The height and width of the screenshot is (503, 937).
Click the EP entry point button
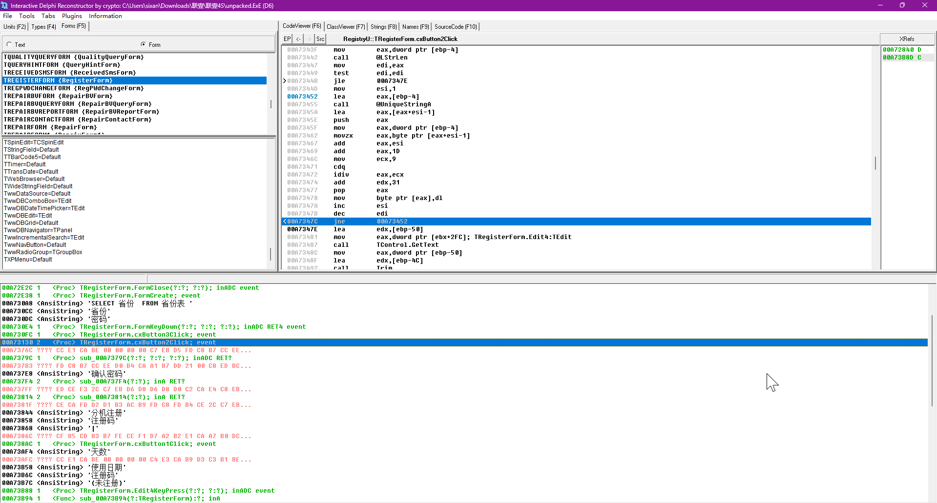(287, 39)
